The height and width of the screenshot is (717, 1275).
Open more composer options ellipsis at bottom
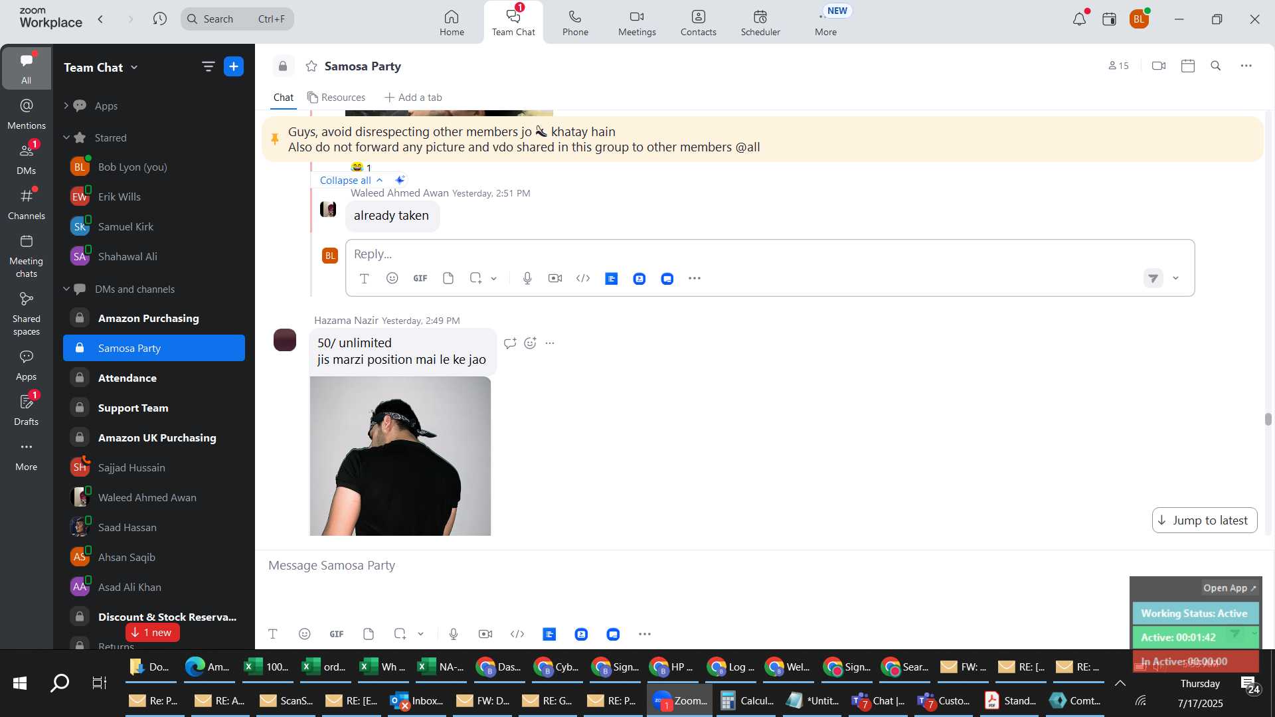point(645,634)
